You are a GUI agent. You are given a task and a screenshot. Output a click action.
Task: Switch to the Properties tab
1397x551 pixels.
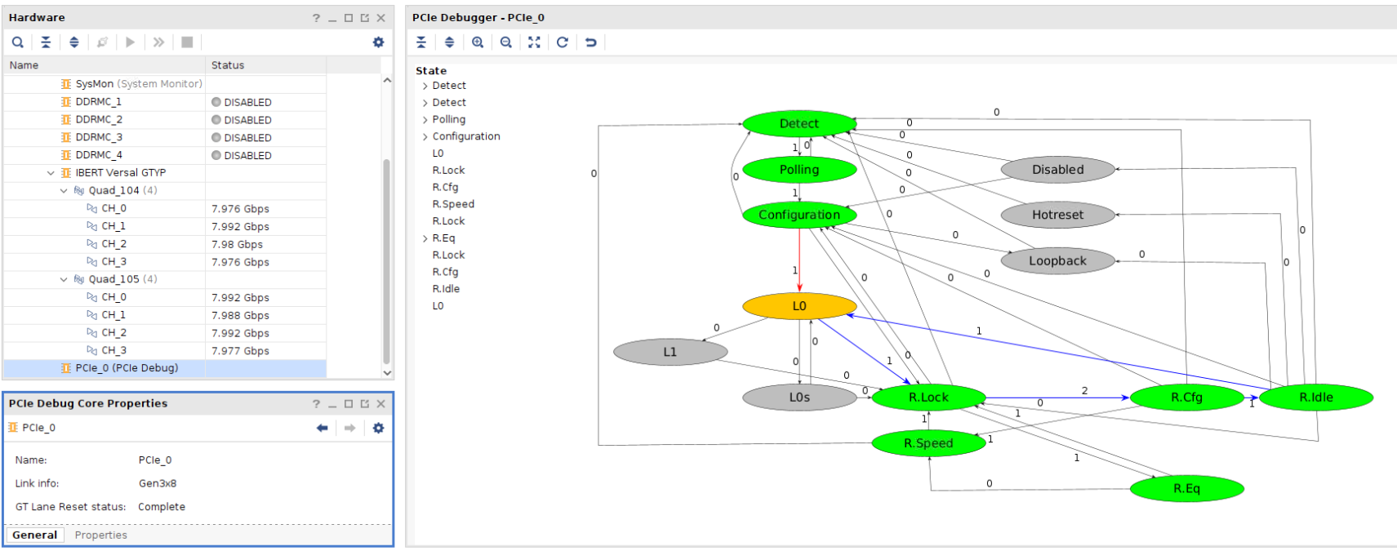101,535
